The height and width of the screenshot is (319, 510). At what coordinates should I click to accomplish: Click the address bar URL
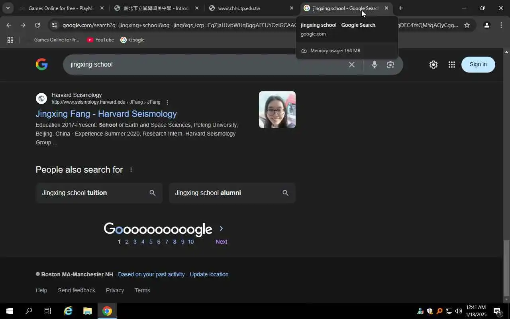(x=260, y=25)
